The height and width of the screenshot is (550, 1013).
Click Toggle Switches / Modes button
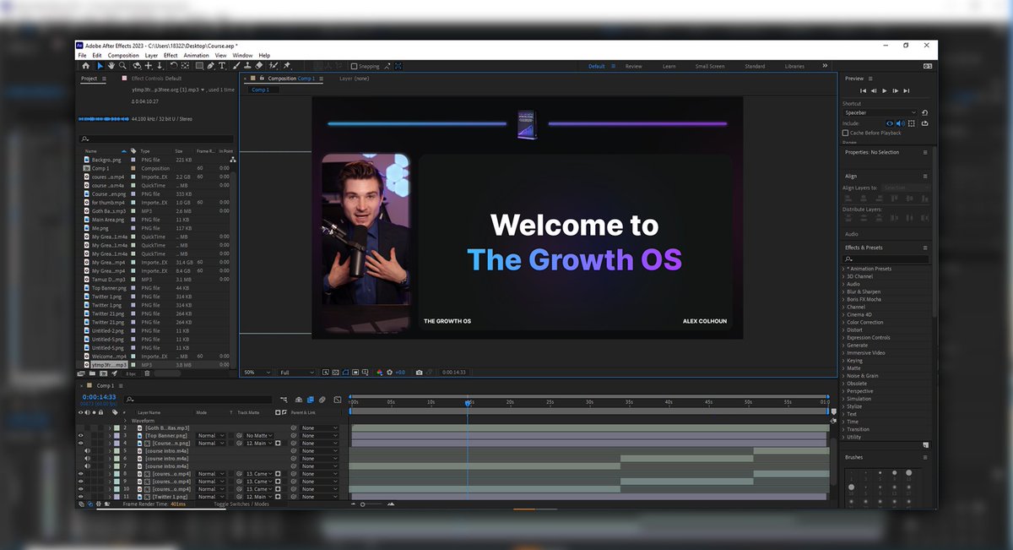tap(241, 504)
